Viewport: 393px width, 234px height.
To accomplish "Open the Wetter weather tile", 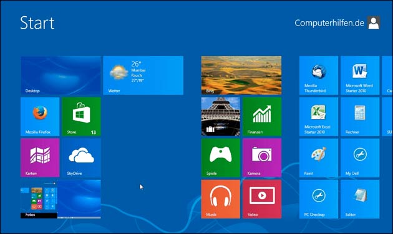I will tap(143, 75).
